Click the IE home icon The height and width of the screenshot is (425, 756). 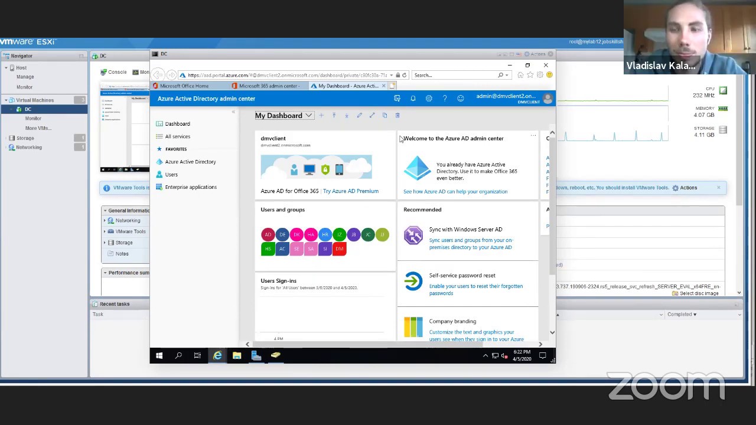tap(520, 75)
